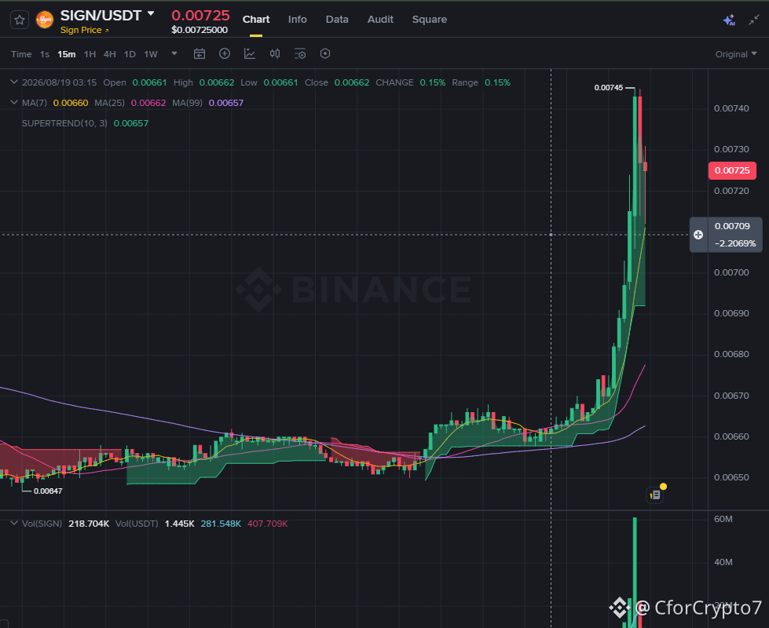Collapse the MA indicator row chevron
769x628 pixels.
(14, 103)
